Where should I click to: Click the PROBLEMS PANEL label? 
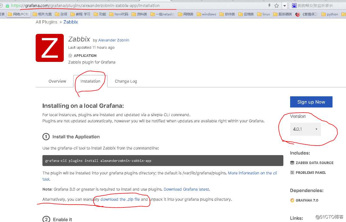click(311, 172)
